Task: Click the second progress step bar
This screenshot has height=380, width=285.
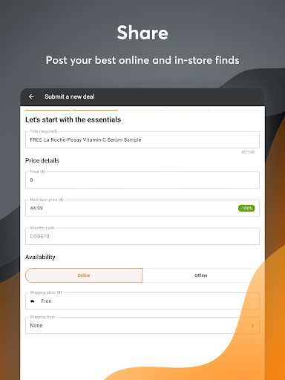Action: click(x=95, y=110)
